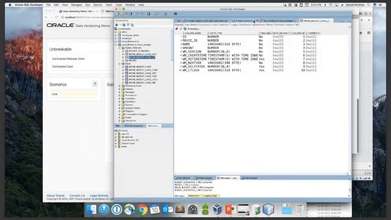Open Trash in the Dock
This screenshot has height=220, width=391.
[299, 209]
